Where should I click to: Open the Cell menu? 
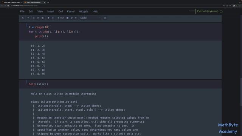[x=60, y=11]
